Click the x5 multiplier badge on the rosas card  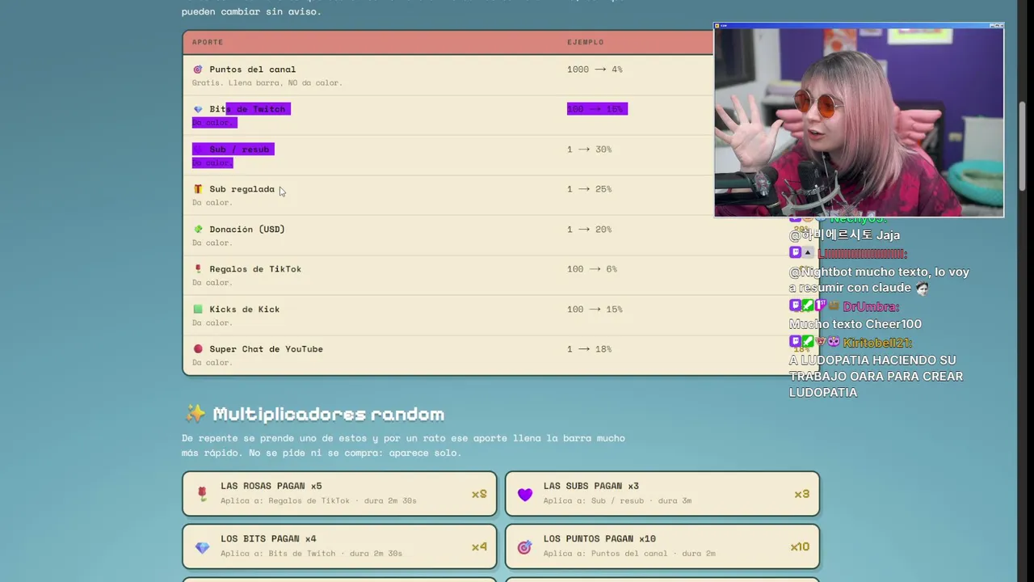pyautogui.click(x=479, y=494)
